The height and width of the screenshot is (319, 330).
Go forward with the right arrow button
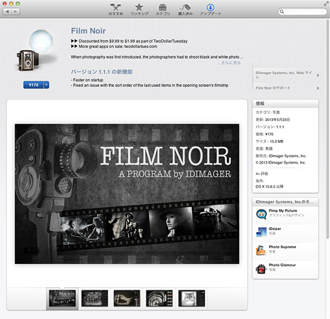pyautogui.click(x=16, y=11)
